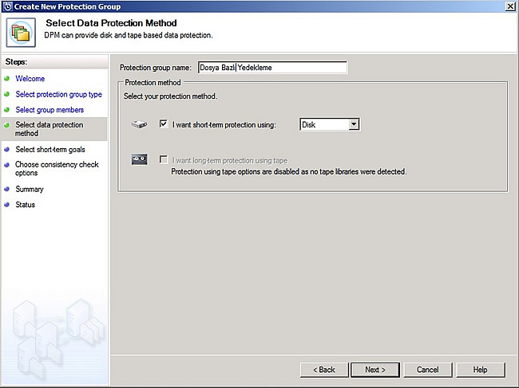This screenshot has height=388, width=519.
Task: Click the blue bullet beside Select short-term goals
Action: (6, 150)
